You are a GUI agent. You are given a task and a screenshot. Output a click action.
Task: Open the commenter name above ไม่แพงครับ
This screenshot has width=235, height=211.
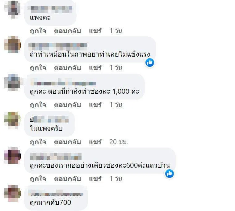coord(49,119)
